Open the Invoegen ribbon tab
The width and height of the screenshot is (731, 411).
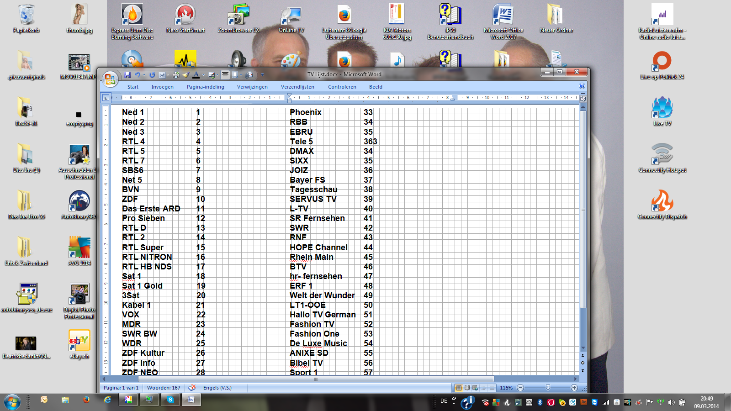click(x=162, y=87)
